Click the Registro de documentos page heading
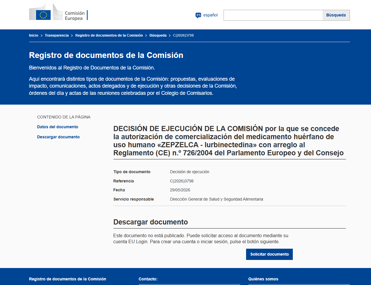Viewport: 371px width, 285px height. point(106,55)
